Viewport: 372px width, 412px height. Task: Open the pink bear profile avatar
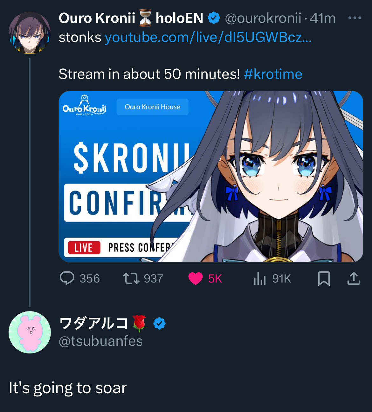[30, 332]
